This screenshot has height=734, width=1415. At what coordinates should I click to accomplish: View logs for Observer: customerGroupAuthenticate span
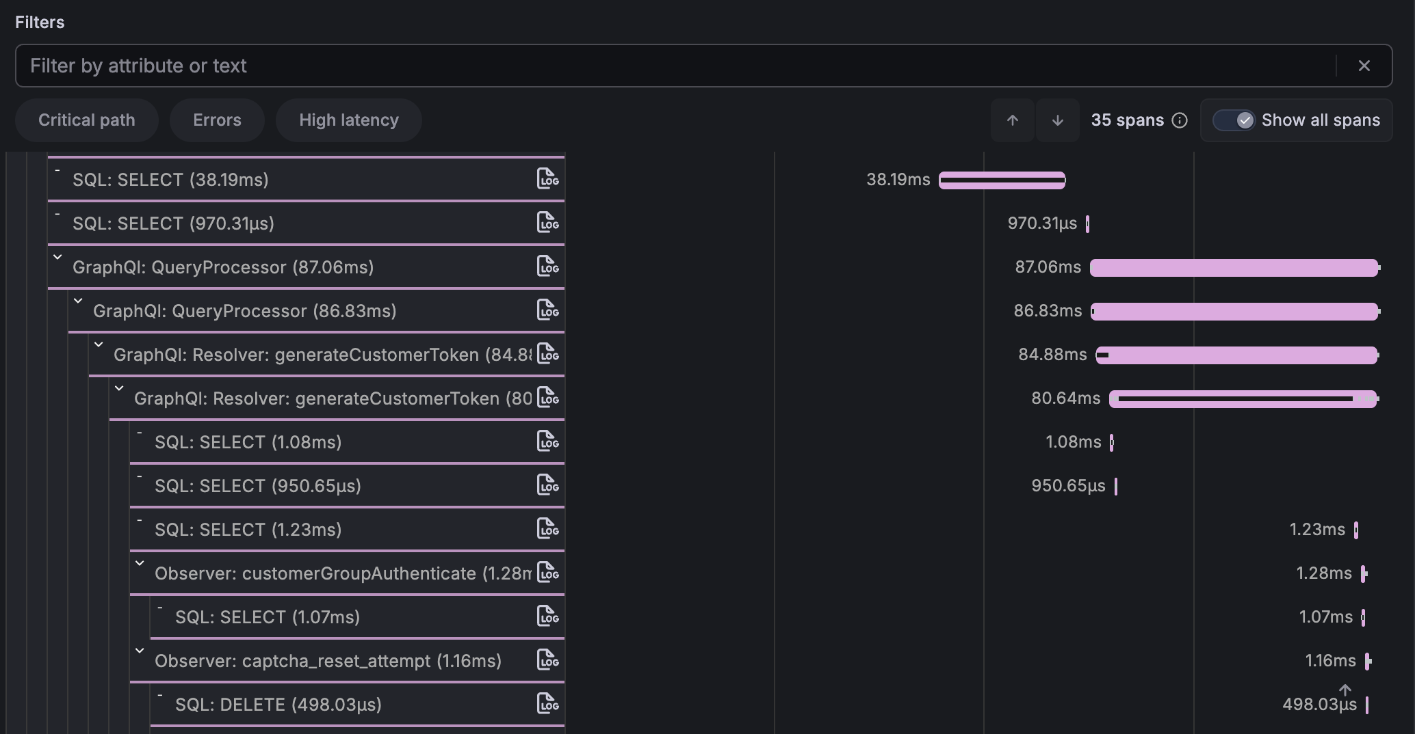click(x=547, y=573)
